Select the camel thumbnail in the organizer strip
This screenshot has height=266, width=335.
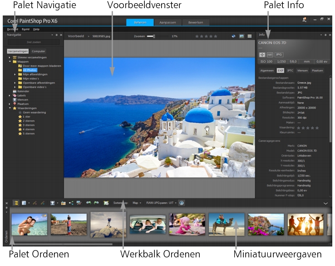pos(226,224)
